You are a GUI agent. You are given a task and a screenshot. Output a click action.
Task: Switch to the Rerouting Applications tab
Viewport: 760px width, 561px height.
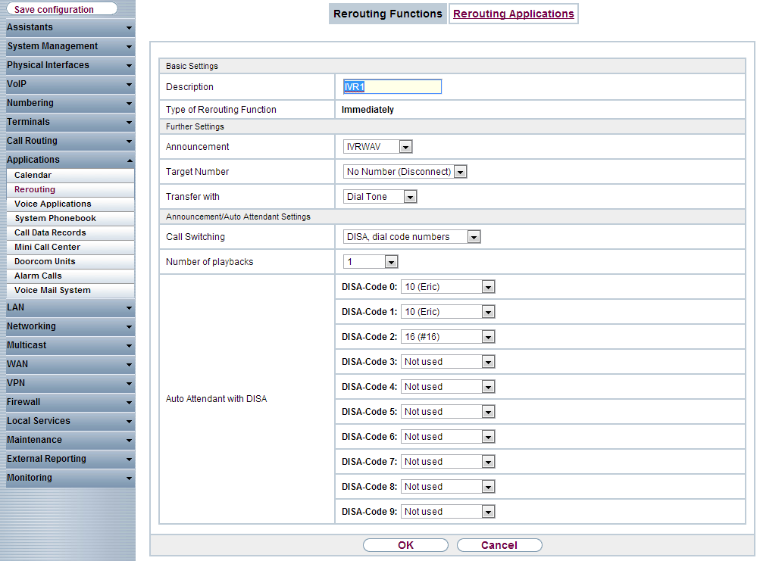[x=513, y=14]
